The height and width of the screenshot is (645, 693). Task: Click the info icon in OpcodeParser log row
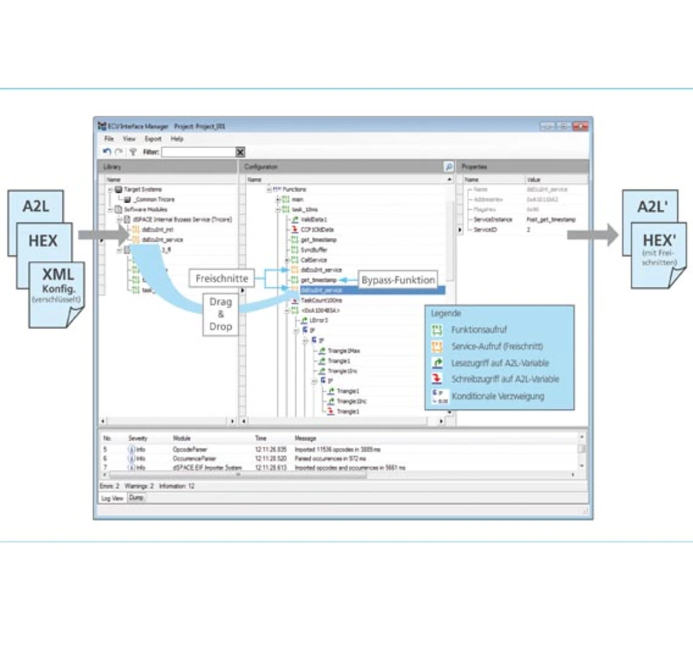[132, 449]
